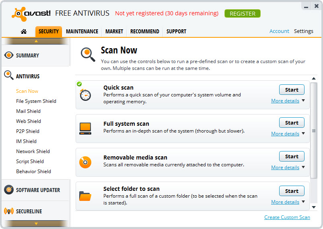Click the Removable media disc icon
The width and height of the screenshot is (323, 229).
pos(85,162)
